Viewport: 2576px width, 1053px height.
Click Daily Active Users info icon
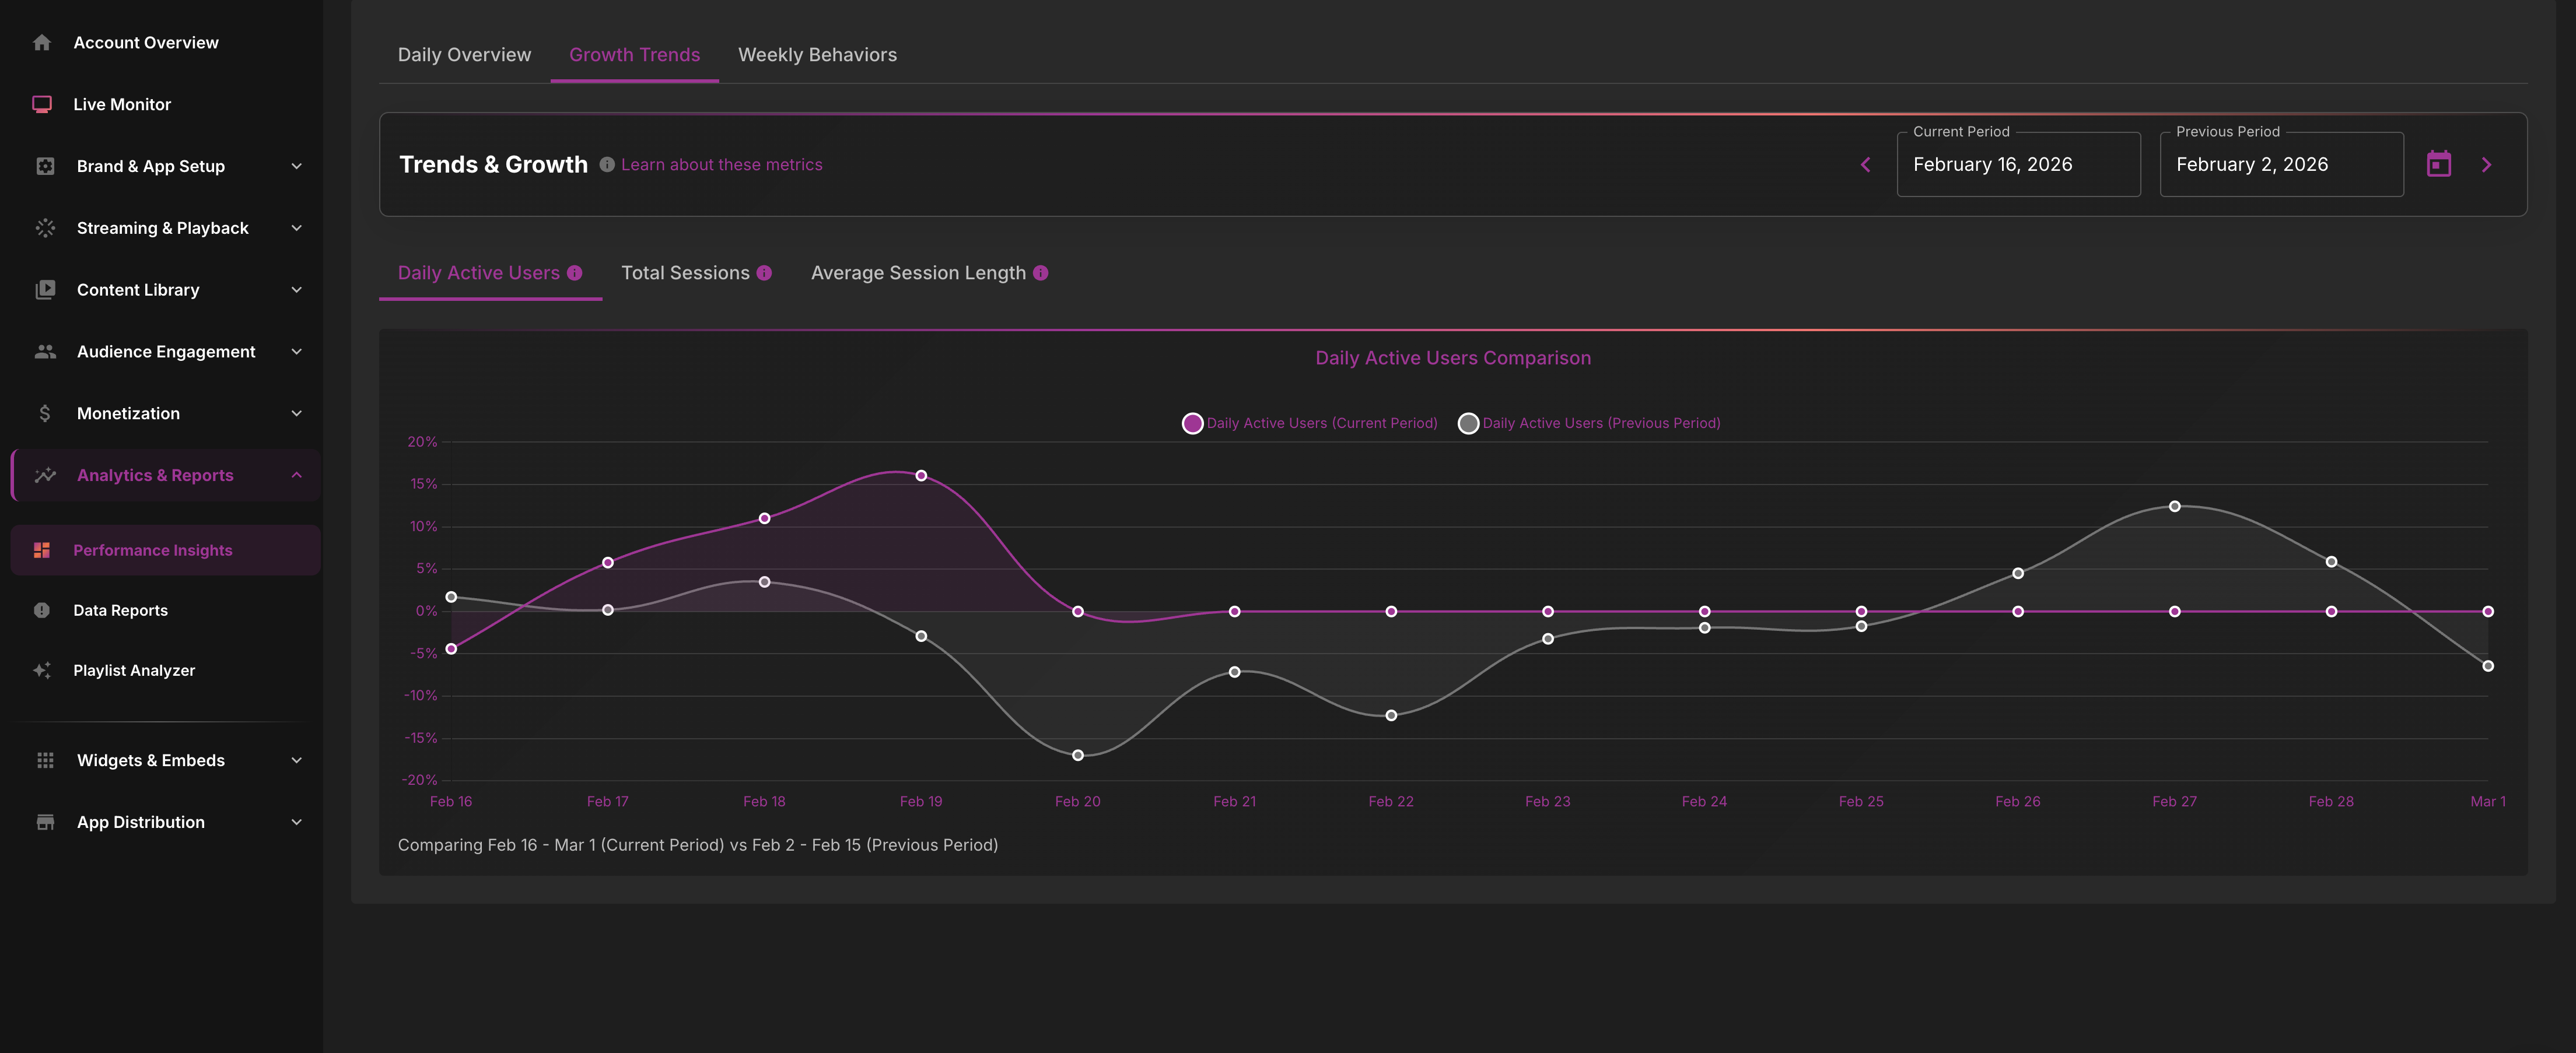tap(574, 273)
